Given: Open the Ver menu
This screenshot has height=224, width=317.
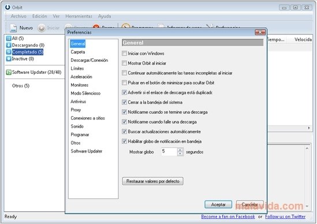Looking at the screenshot, I should coord(56,16).
